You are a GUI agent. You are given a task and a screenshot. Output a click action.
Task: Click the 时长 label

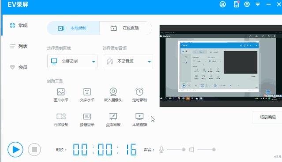click(x=61, y=150)
